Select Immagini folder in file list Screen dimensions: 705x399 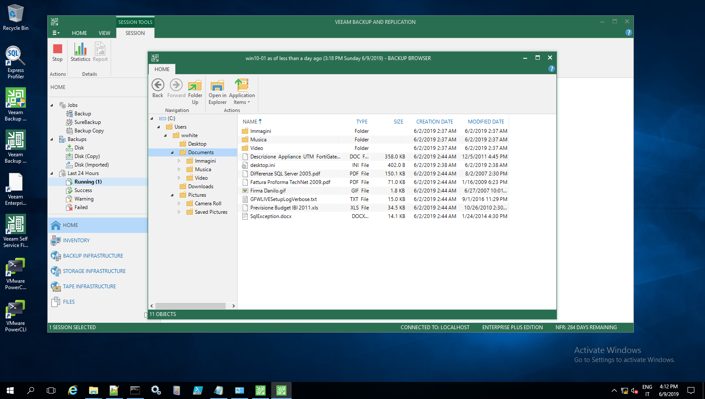point(261,131)
